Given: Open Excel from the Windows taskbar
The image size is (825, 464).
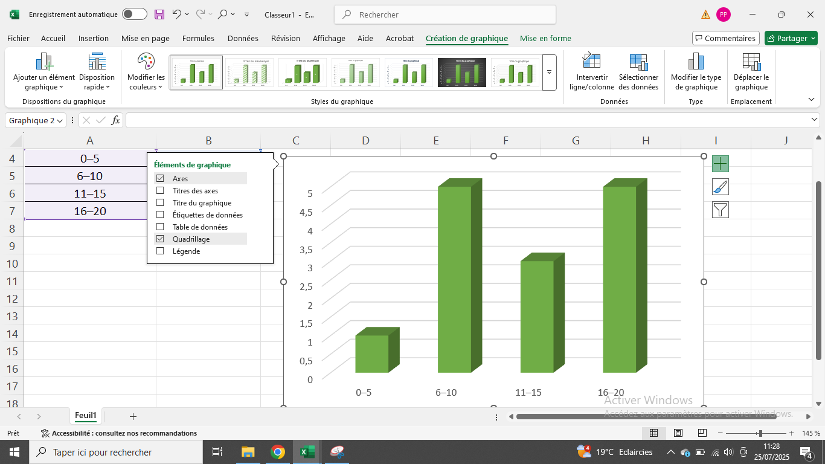Looking at the screenshot, I should click(308, 452).
